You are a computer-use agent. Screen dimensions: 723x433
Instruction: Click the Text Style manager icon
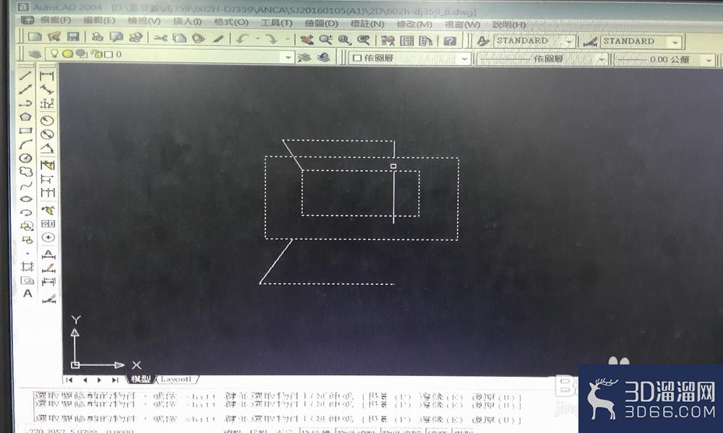coord(483,41)
